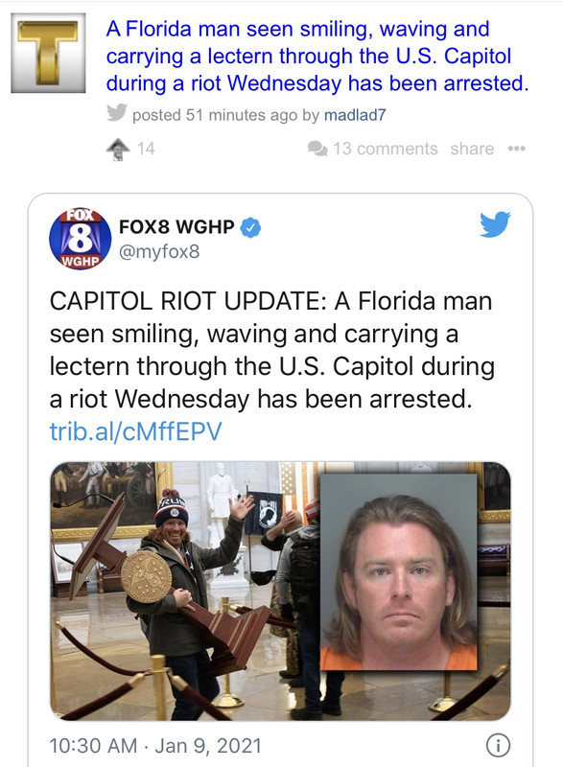Click the @myfox8 handle
Image resolution: width=563 pixels, height=767 pixels.
(x=159, y=252)
